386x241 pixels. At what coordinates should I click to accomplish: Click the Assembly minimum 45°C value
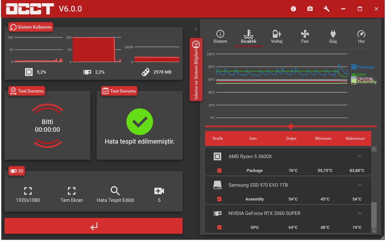325,199
